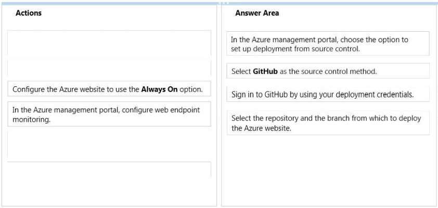Click the blue bar above both panels
The width and height of the screenshot is (438, 208).
point(219,3)
